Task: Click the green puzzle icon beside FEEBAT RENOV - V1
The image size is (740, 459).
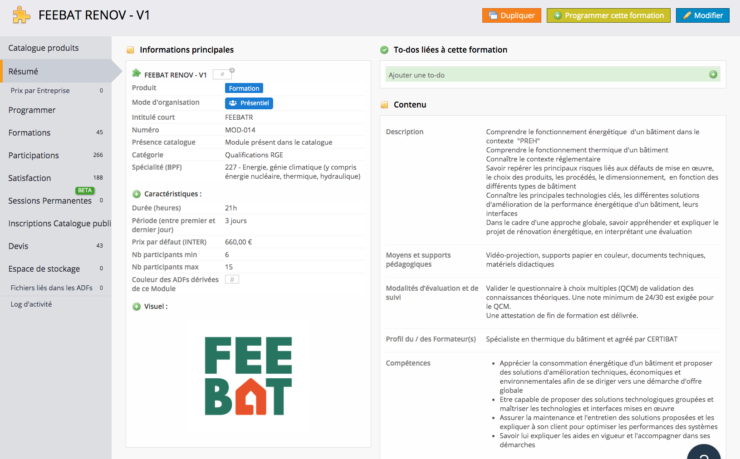Action: click(x=136, y=73)
